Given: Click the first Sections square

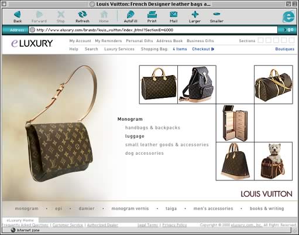Looking at the screenshot, I should pos(260,40).
